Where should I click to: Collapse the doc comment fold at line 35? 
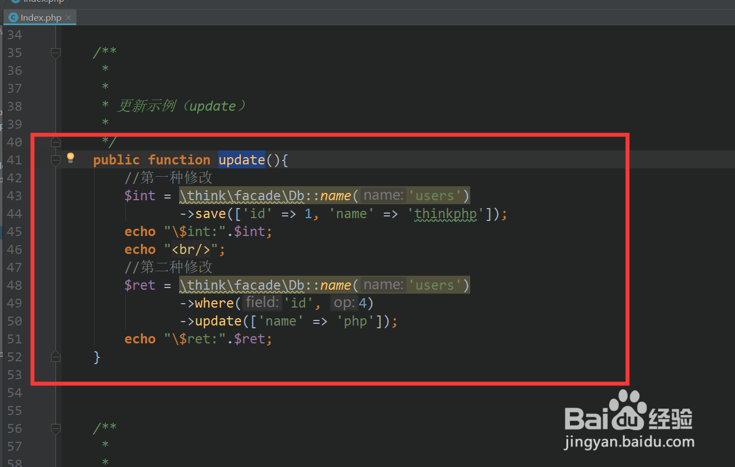point(55,53)
